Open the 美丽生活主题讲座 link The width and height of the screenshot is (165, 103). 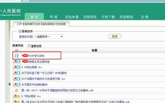pos(39,62)
